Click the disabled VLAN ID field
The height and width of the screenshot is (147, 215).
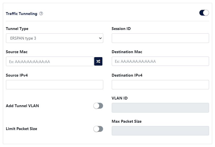tap(160, 108)
